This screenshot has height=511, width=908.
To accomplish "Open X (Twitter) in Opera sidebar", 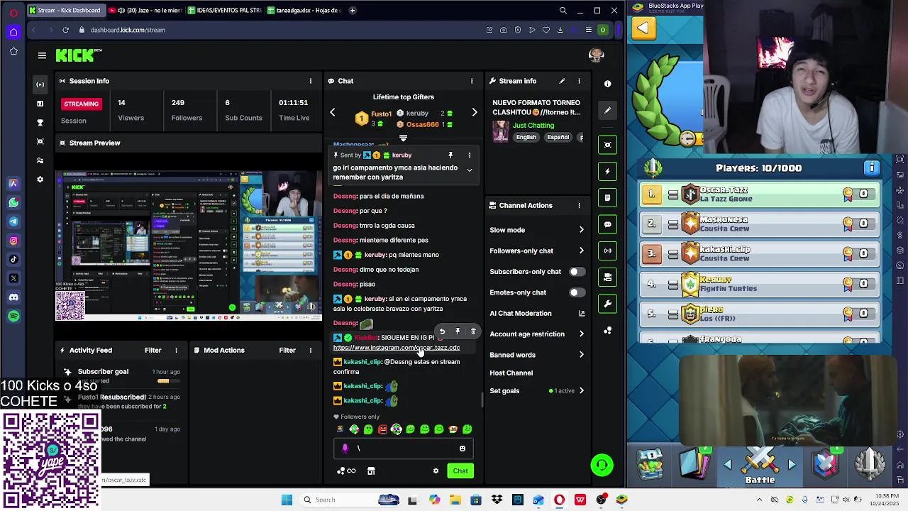I will [13, 278].
